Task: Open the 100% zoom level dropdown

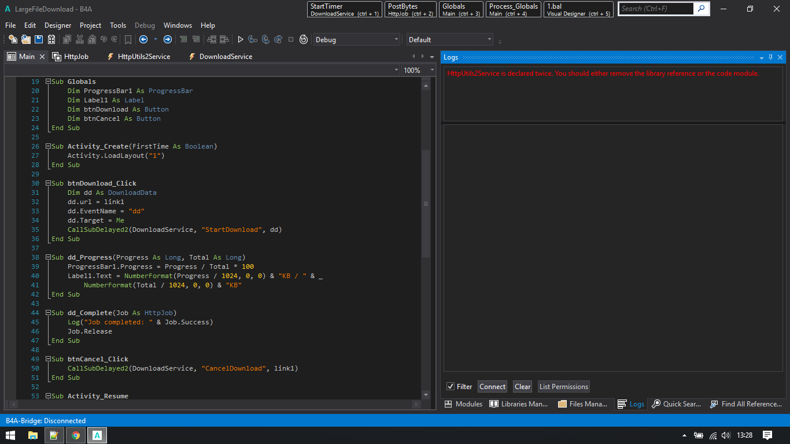Action: [x=431, y=70]
